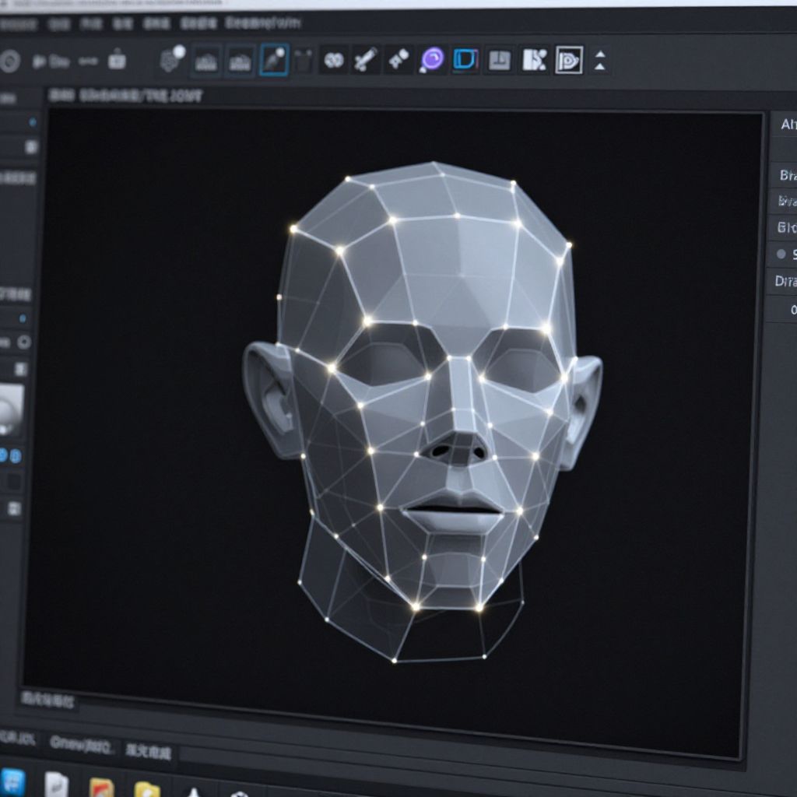Click the down arrow at the toolbar's right end
797x797 pixels.
click(599, 67)
